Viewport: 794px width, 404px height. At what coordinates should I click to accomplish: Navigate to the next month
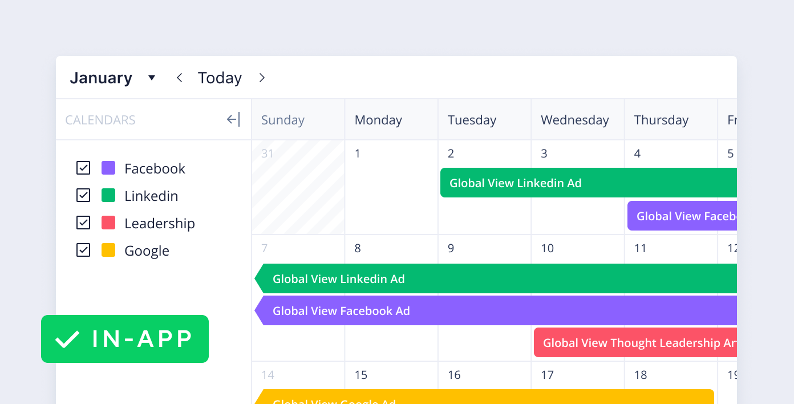pyautogui.click(x=262, y=78)
